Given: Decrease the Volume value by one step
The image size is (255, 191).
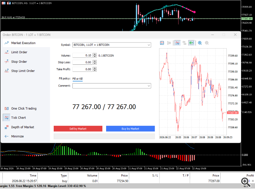Looking at the screenshot, I should tap(95, 57).
